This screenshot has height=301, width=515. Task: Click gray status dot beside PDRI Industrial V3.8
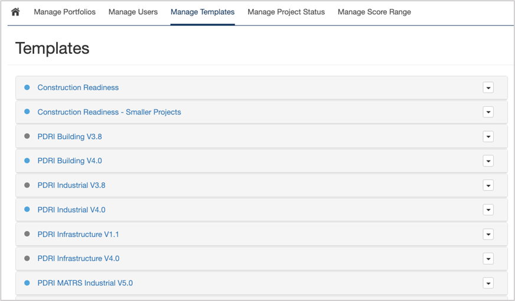click(x=27, y=185)
